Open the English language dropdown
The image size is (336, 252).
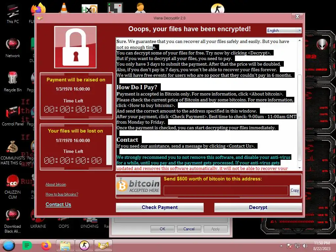click(x=284, y=31)
